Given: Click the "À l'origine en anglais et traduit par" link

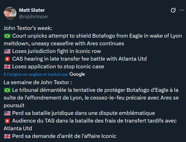Looking at the screenshot, I should point(36,74).
